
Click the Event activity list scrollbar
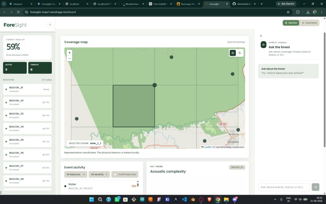coord(138,185)
